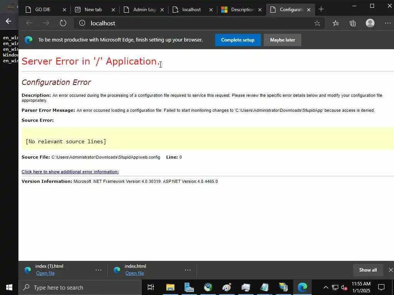The width and height of the screenshot is (394, 295).
Task: Click the Version Information label
Action: pyautogui.click(x=47, y=181)
